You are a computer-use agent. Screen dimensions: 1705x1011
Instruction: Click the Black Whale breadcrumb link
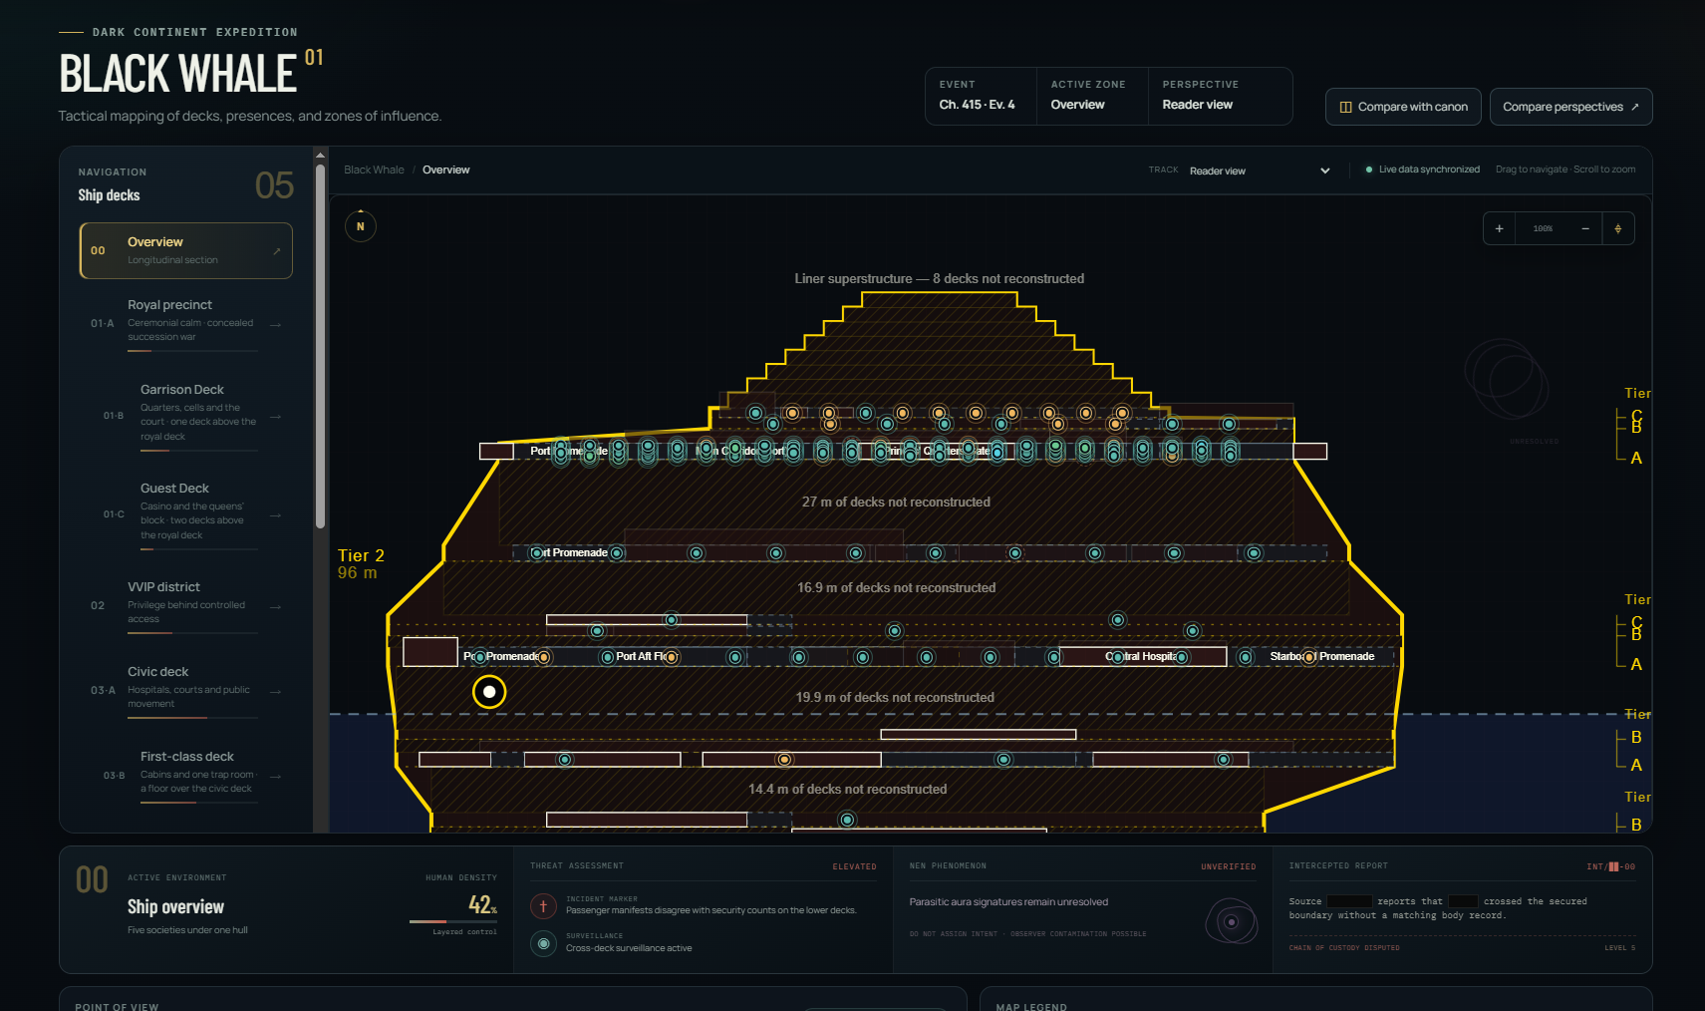pos(374,169)
